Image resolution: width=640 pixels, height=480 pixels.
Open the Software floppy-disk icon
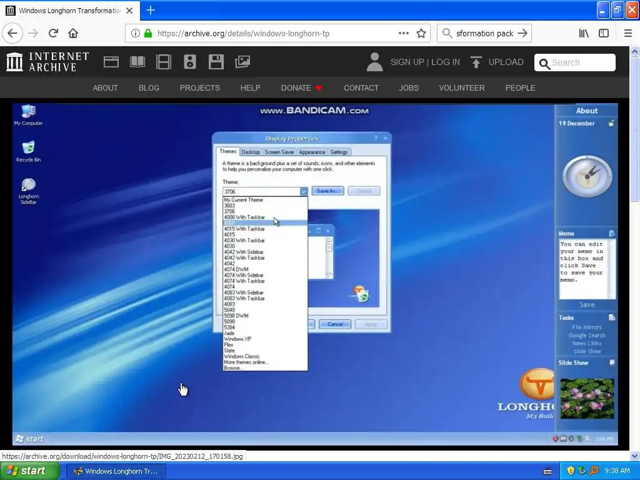click(216, 62)
